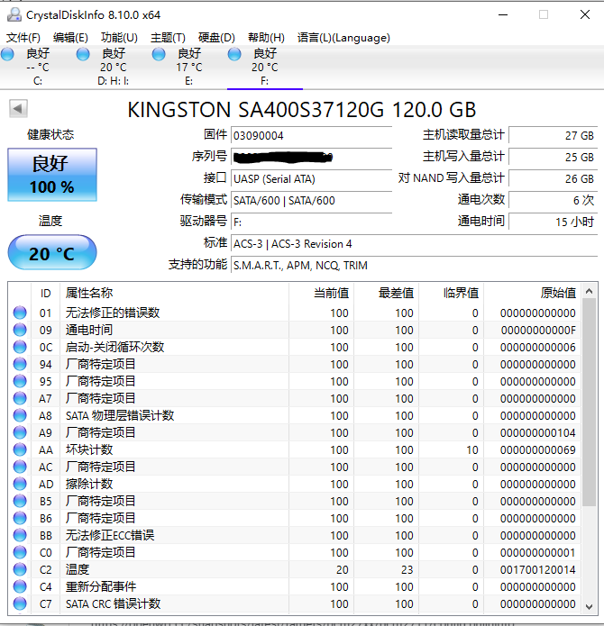Image resolution: width=604 pixels, height=626 pixels.
Task: Select the 启动-关闭循环次数 row
Action: coord(294,347)
